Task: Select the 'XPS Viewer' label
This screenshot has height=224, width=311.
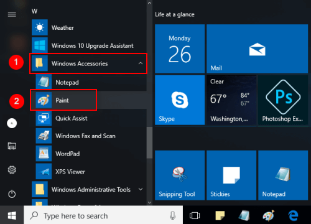Action: tap(70, 172)
